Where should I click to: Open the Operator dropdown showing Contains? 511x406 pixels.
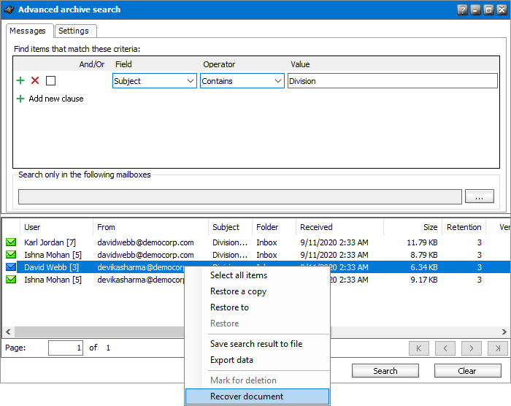point(242,81)
